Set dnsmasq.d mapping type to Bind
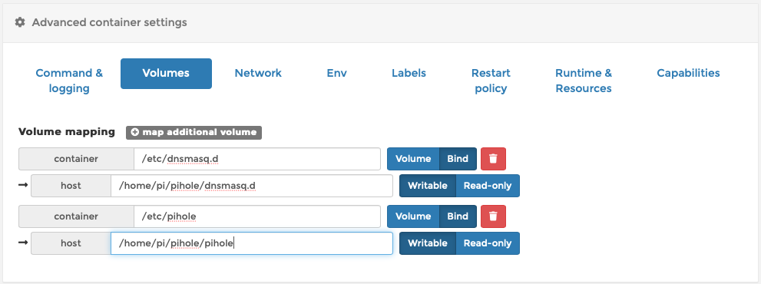The image size is (761, 284). pos(458,159)
